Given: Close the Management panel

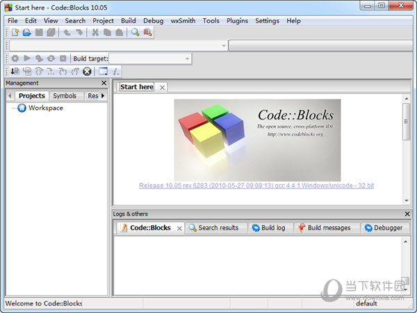Looking at the screenshot, I should (x=104, y=83).
